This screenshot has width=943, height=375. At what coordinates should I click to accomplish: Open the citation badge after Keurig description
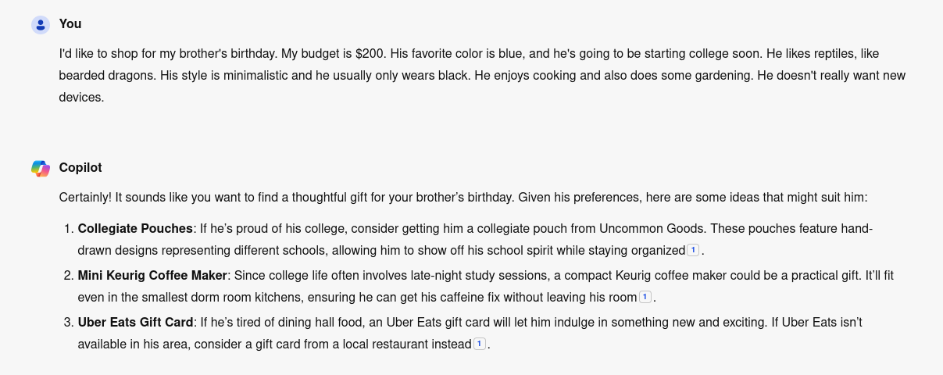[x=645, y=298]
